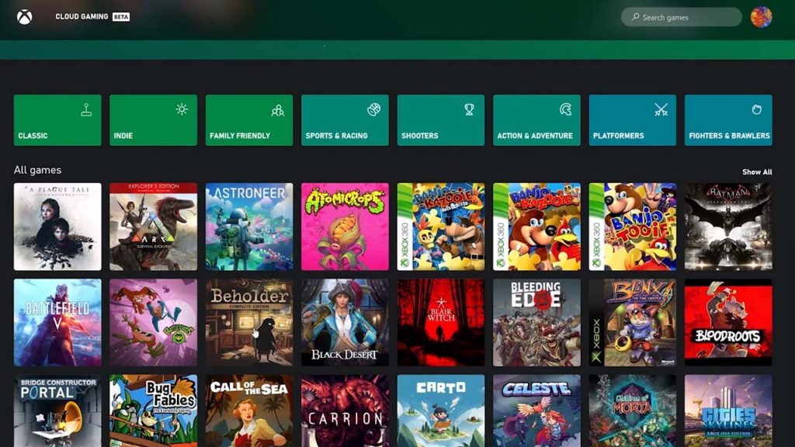
Task: Click the Search games field
Action: coord(682,17)
